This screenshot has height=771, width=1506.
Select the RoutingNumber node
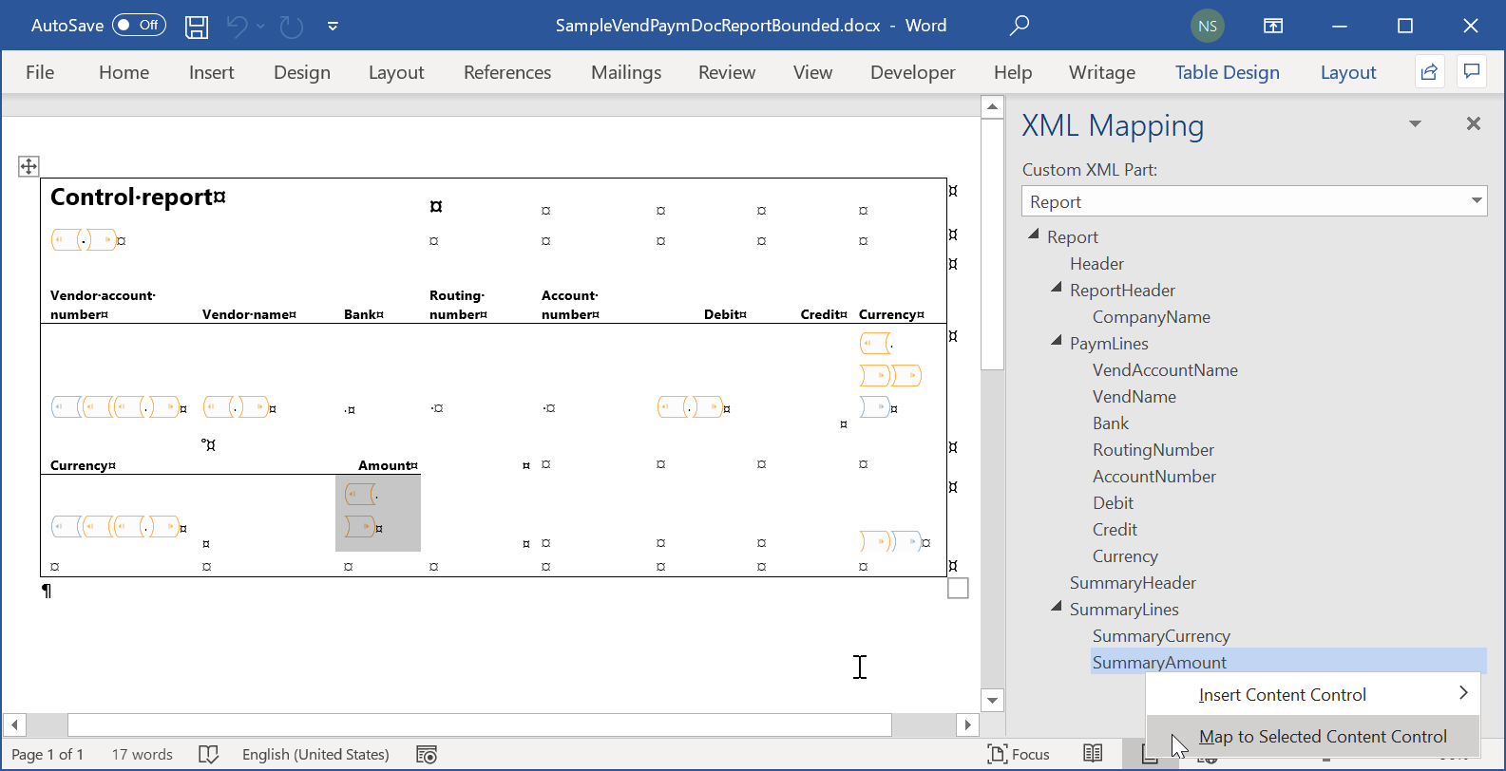(x=1153, y=450)
